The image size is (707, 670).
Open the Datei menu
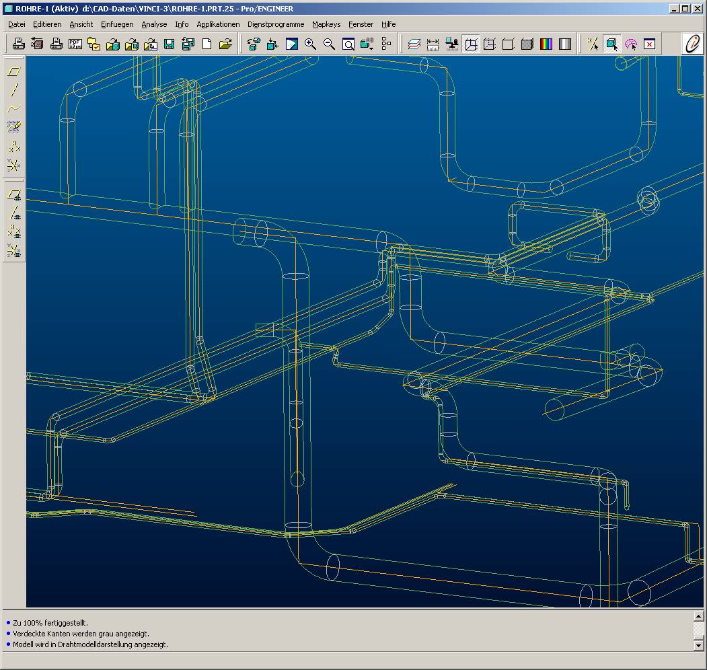17,24
